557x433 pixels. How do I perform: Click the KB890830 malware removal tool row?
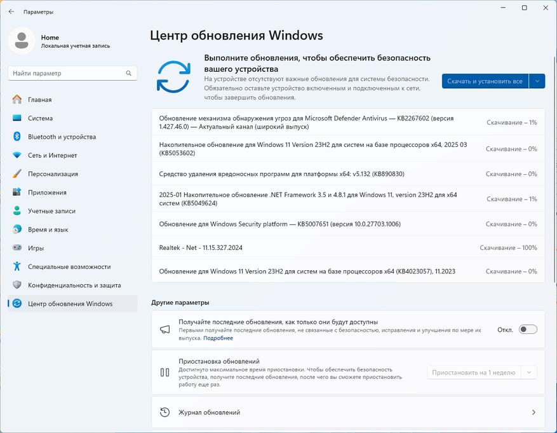pos(348,174)
